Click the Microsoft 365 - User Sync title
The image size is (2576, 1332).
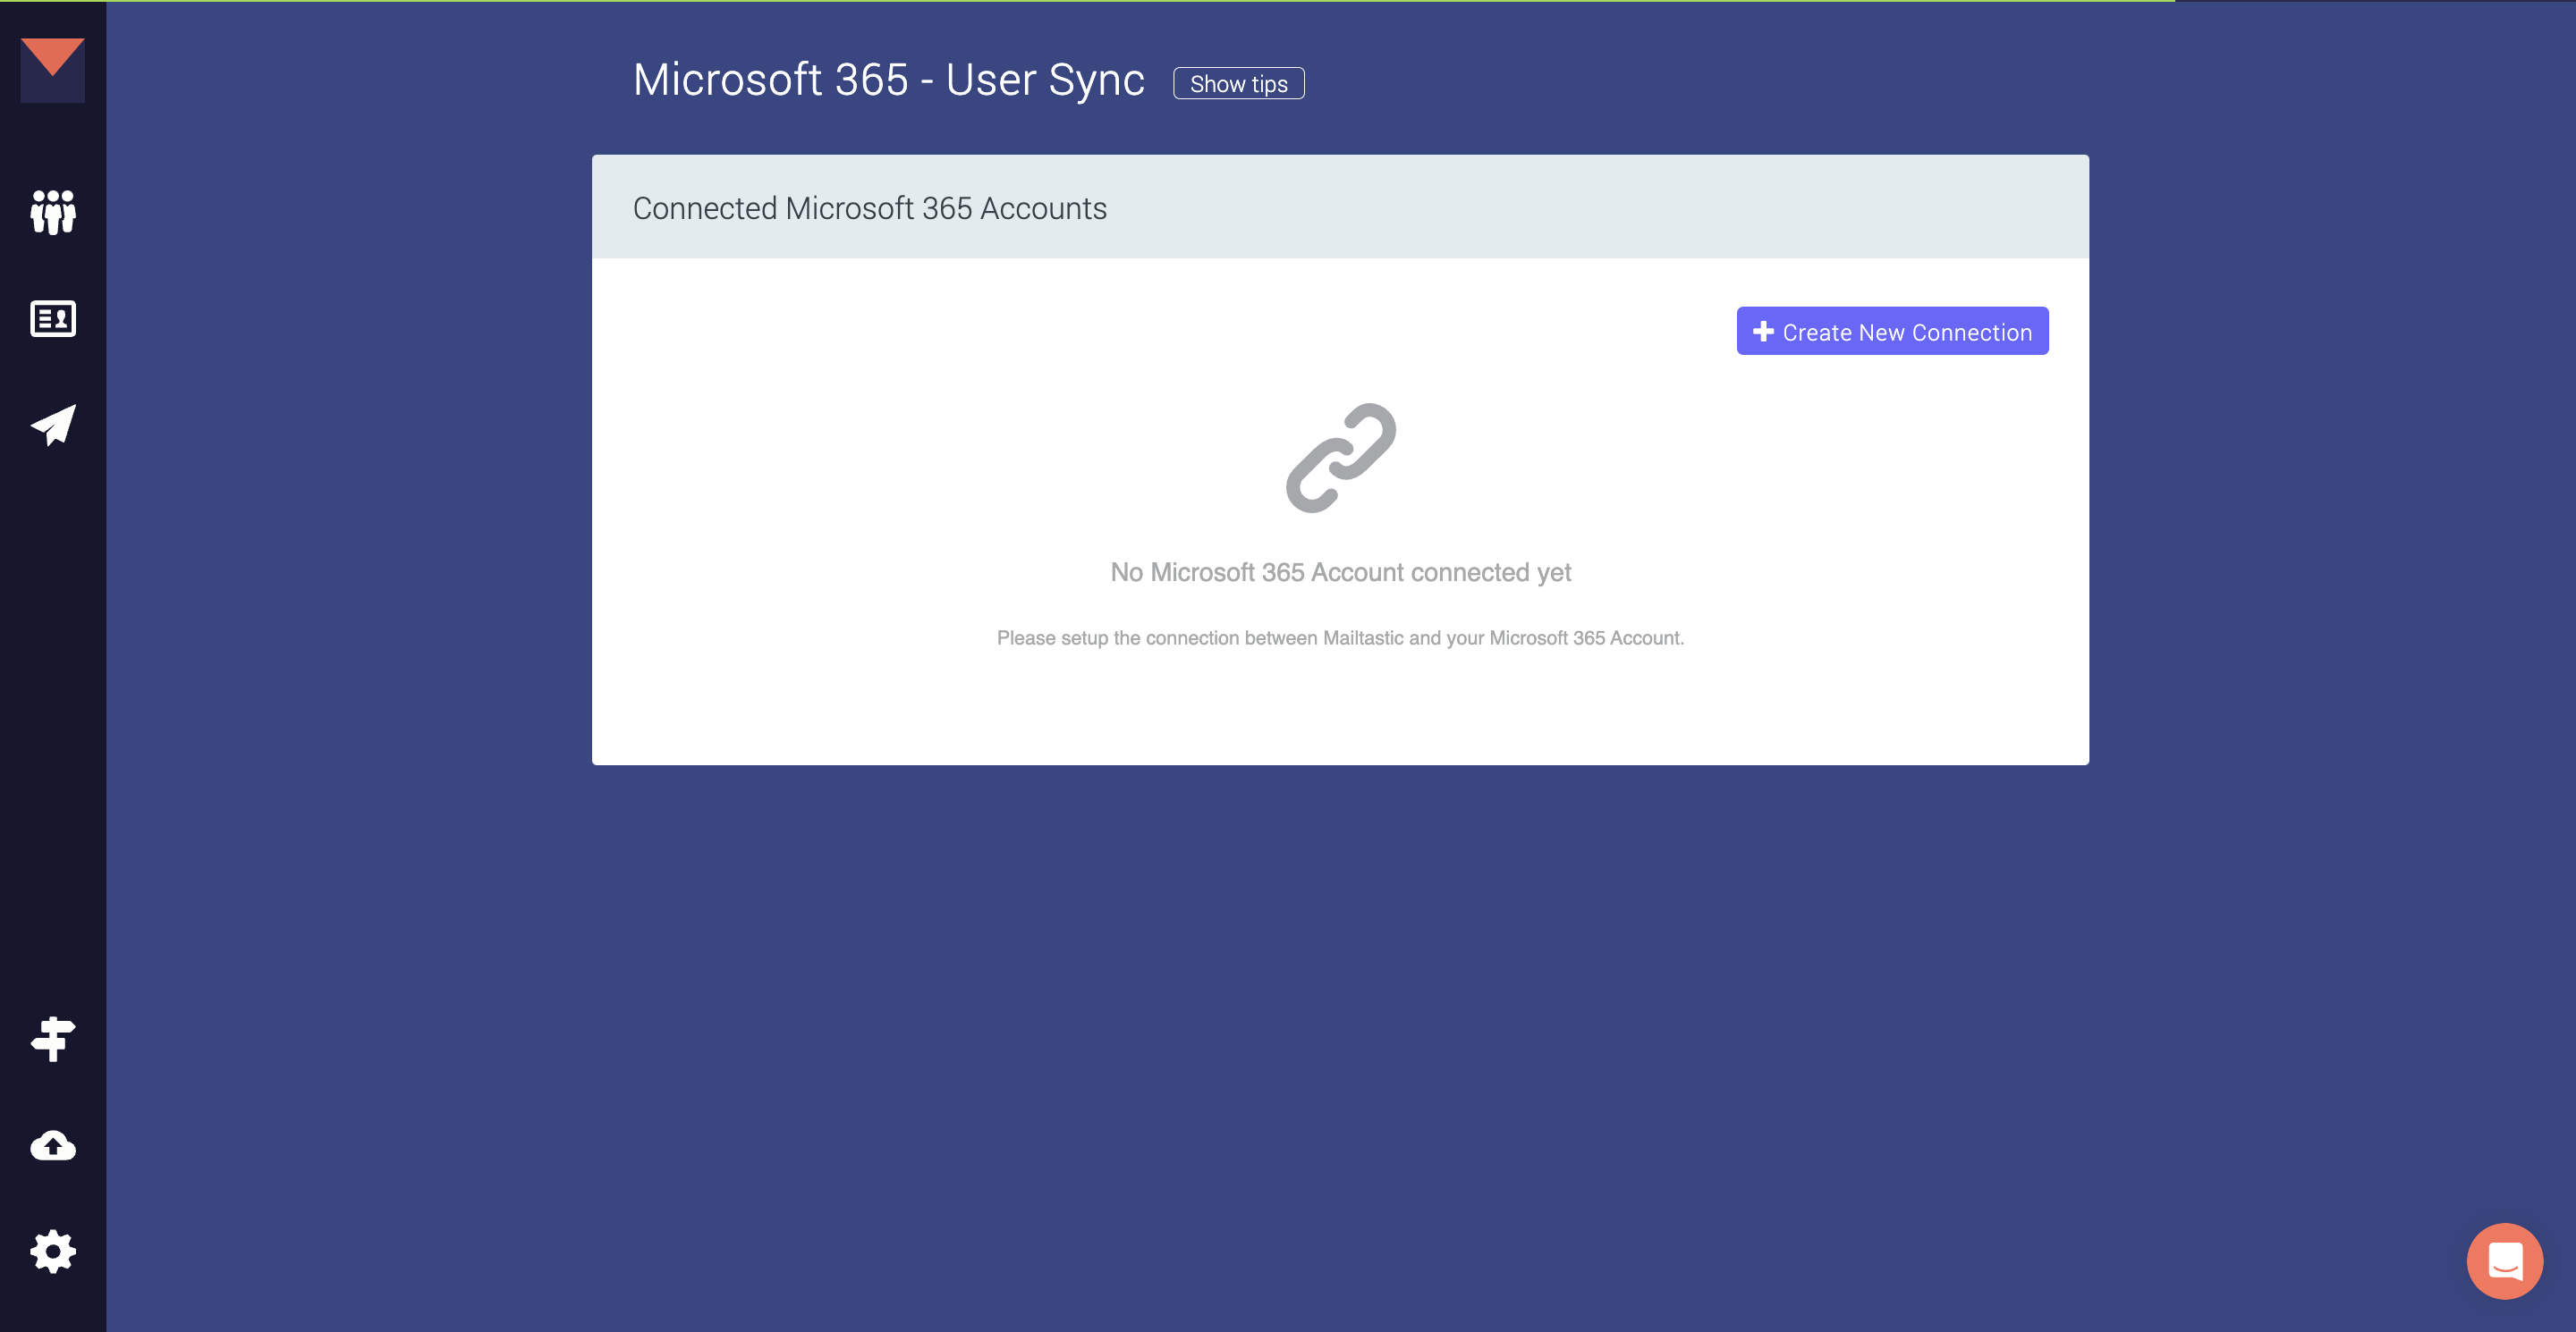coord(888,80)
